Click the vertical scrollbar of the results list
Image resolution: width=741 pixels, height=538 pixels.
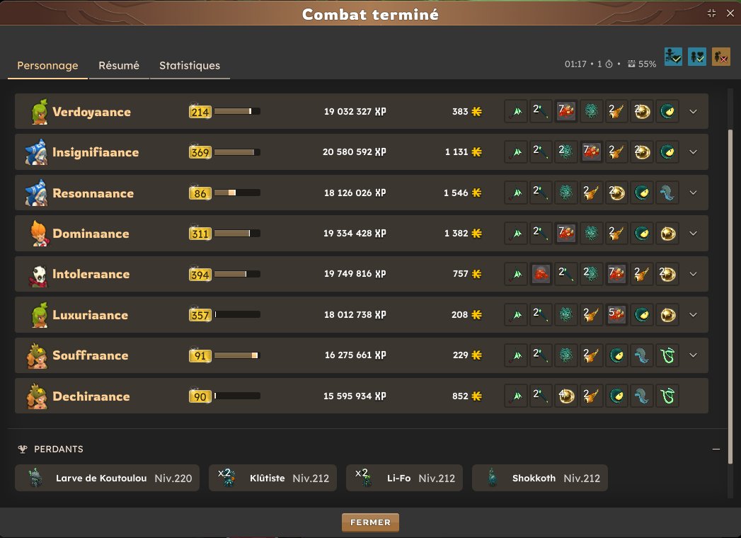[730, 295]
